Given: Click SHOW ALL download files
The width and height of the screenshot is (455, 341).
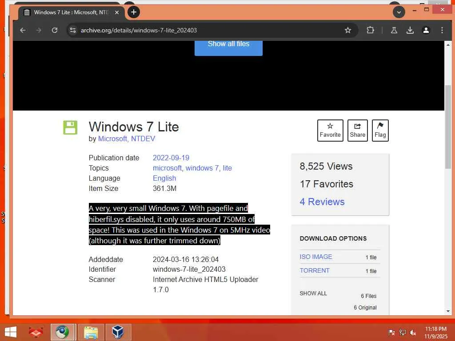Looking at the screenshot, I should 313,293.
